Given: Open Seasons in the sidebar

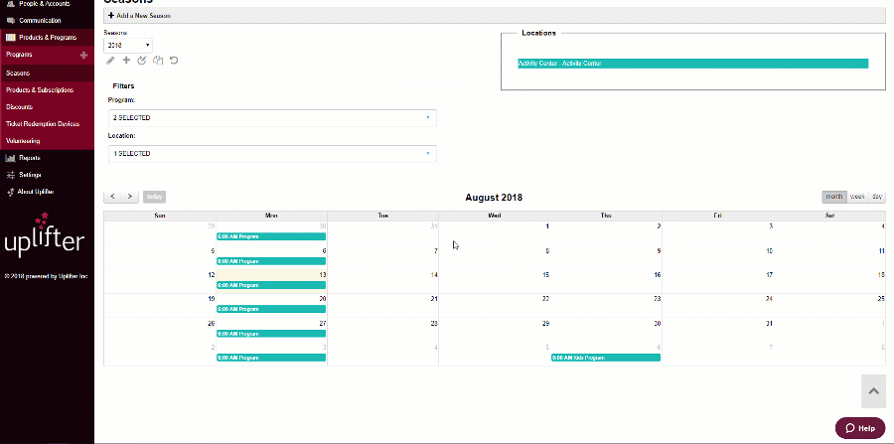Looking at the screenshot, I should point(18,73).
